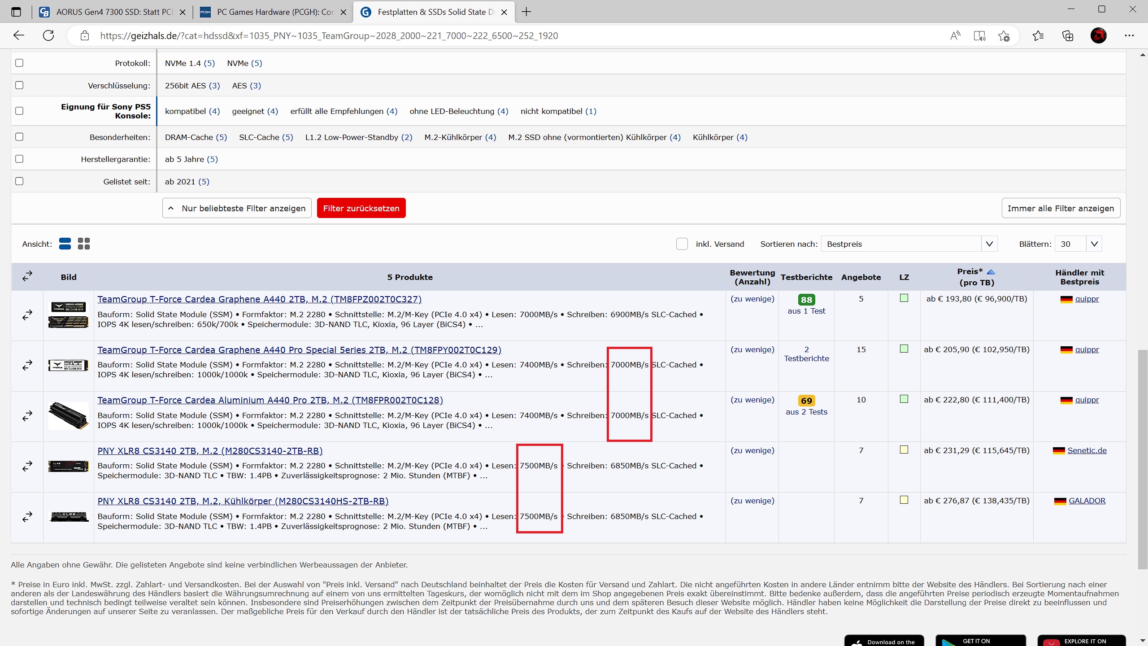This screenshot has height=646, width=1148.
Task: Click the yellow LZ indicator for Senetic.de row
Action: [904, 450]
